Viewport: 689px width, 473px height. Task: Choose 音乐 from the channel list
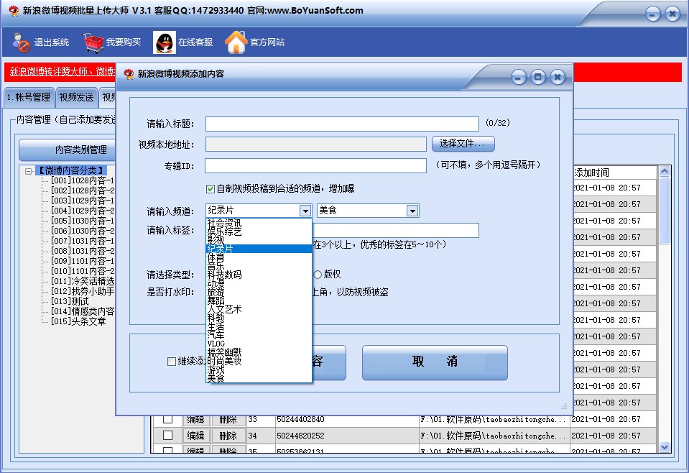(x=259, y=266)
